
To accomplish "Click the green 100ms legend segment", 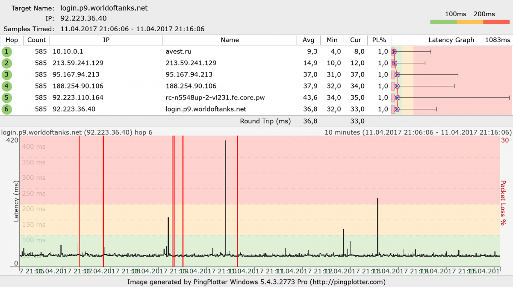I will click(443, 22).
